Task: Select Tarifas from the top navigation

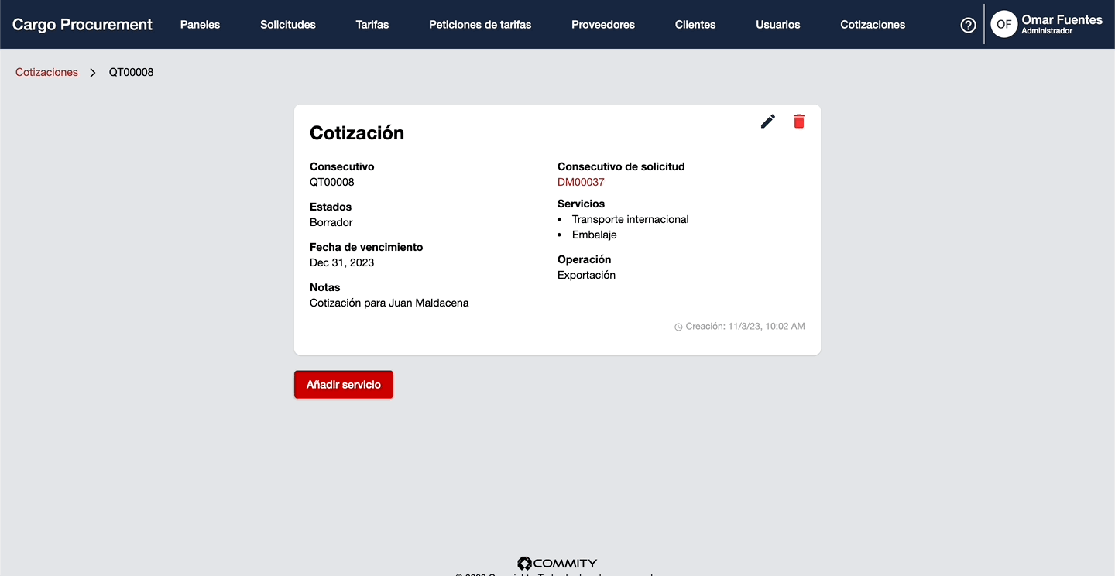Action: pos(372,25)
